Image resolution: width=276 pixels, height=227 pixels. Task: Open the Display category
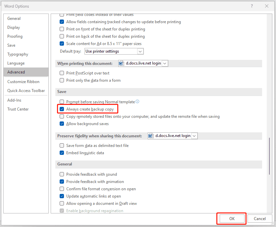[26, 27]
